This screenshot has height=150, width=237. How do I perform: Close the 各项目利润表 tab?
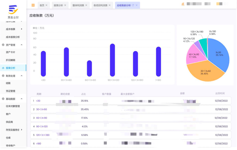click(x=109, y=5)
